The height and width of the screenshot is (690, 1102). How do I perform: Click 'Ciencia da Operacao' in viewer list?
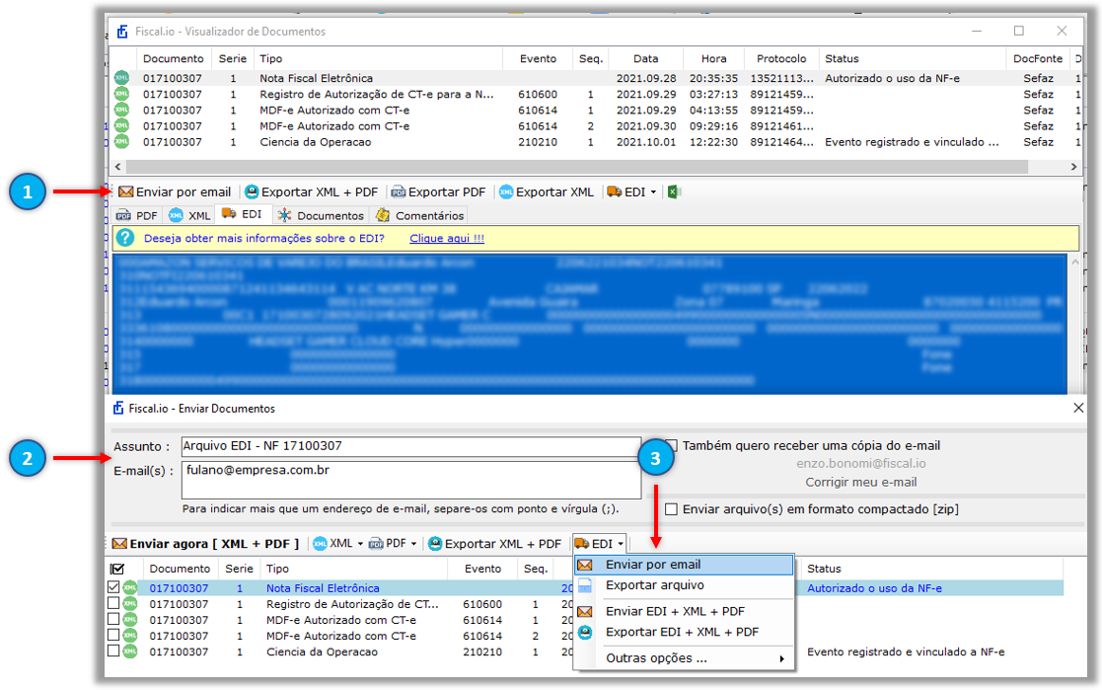pyautogui.click(x=316, y=142)
